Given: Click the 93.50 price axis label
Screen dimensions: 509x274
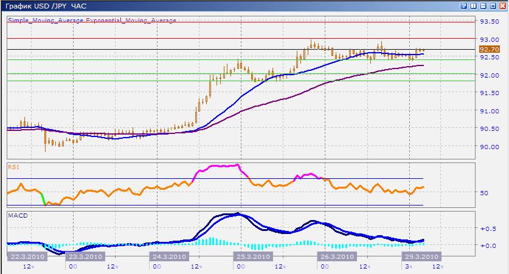Looking at the screenshot, I should coord(489,21).
